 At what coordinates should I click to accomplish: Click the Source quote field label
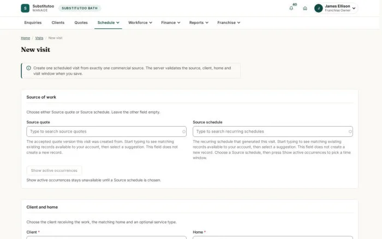38,122
